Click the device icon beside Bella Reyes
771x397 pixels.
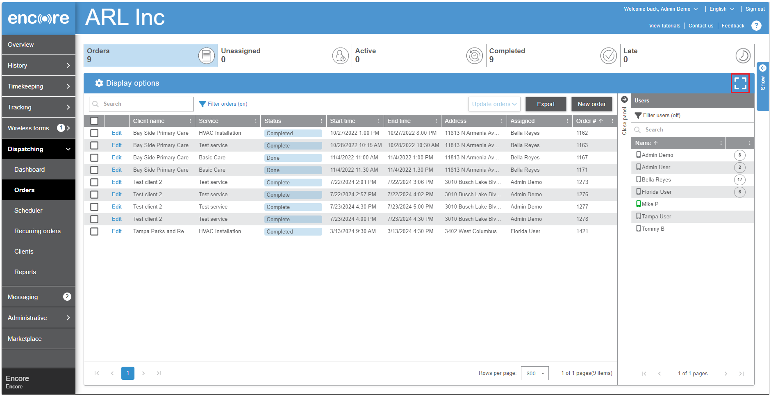[x=638, y=179]
